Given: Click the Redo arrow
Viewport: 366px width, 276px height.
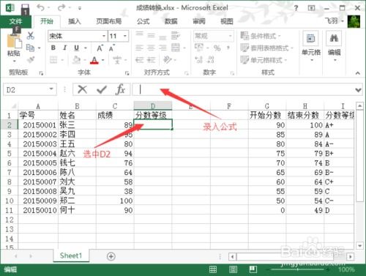Looking at the screenshot, I should click(61, 7).
